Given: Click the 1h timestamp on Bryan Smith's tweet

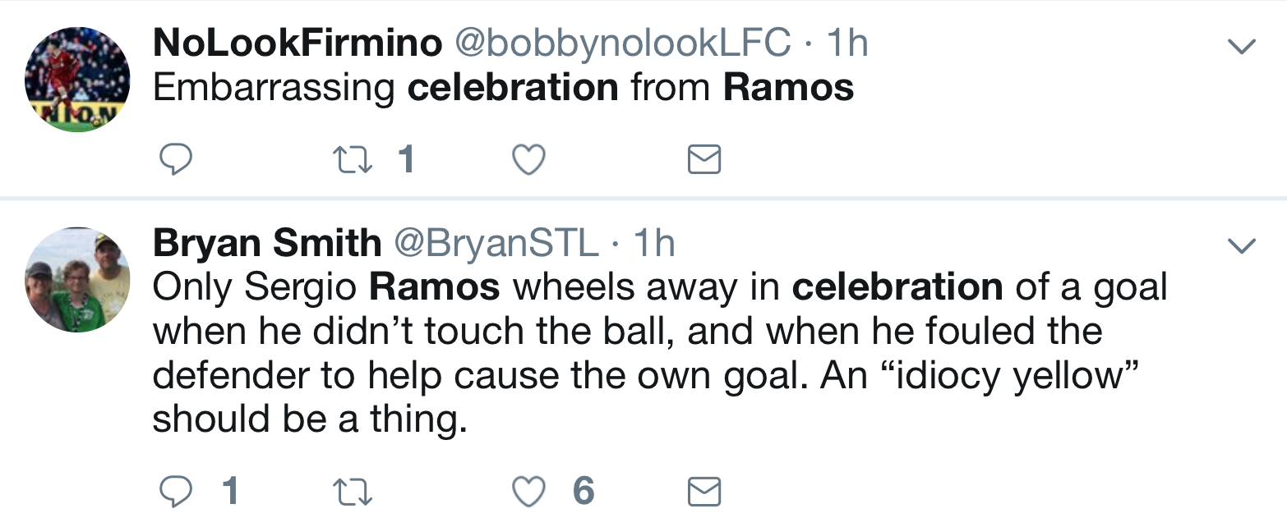Looking at the screenshot, I should (x=653, y=243).
